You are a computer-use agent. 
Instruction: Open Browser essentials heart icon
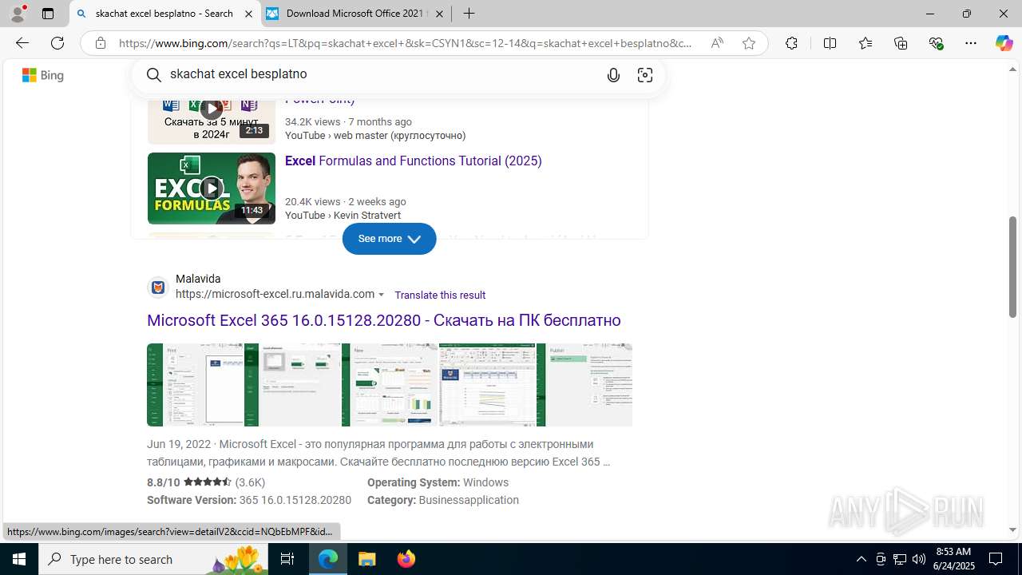[x=937, y=43]
